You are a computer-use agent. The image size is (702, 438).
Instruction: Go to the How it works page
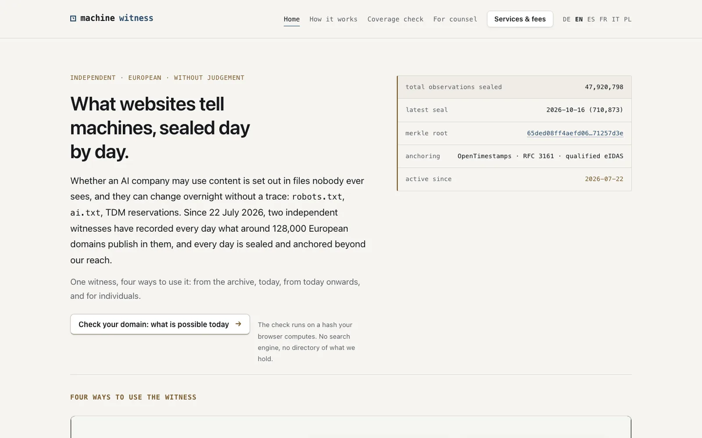333,19
